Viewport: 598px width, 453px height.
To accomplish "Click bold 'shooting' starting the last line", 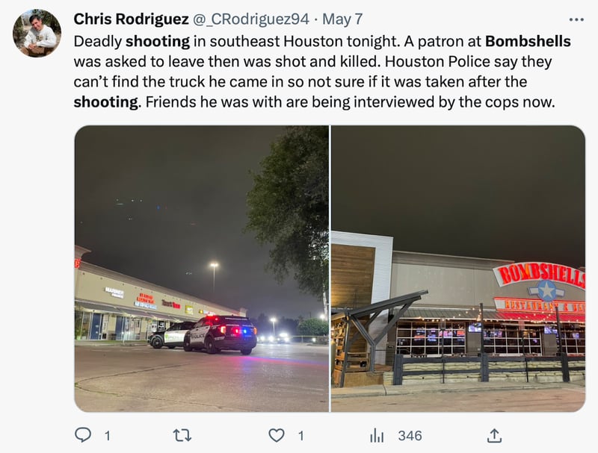I will point(106,102).
